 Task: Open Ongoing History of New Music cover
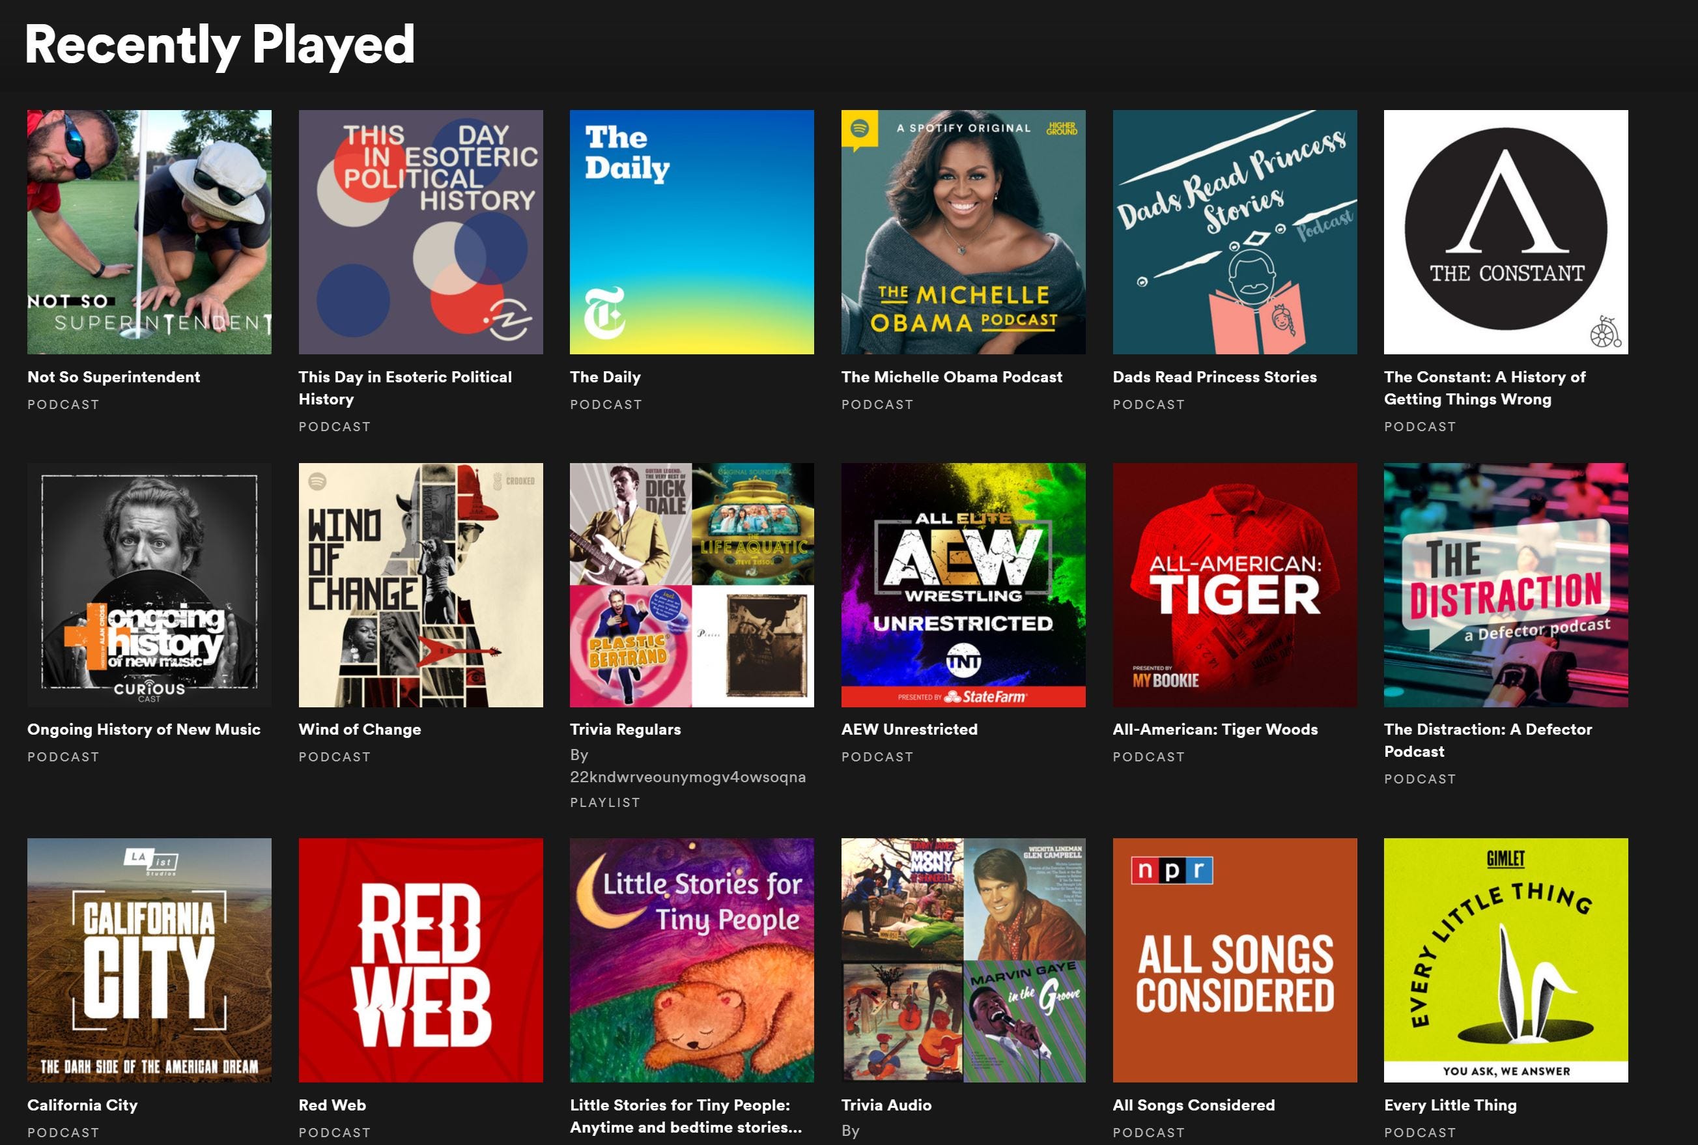(x=149, y=585)
